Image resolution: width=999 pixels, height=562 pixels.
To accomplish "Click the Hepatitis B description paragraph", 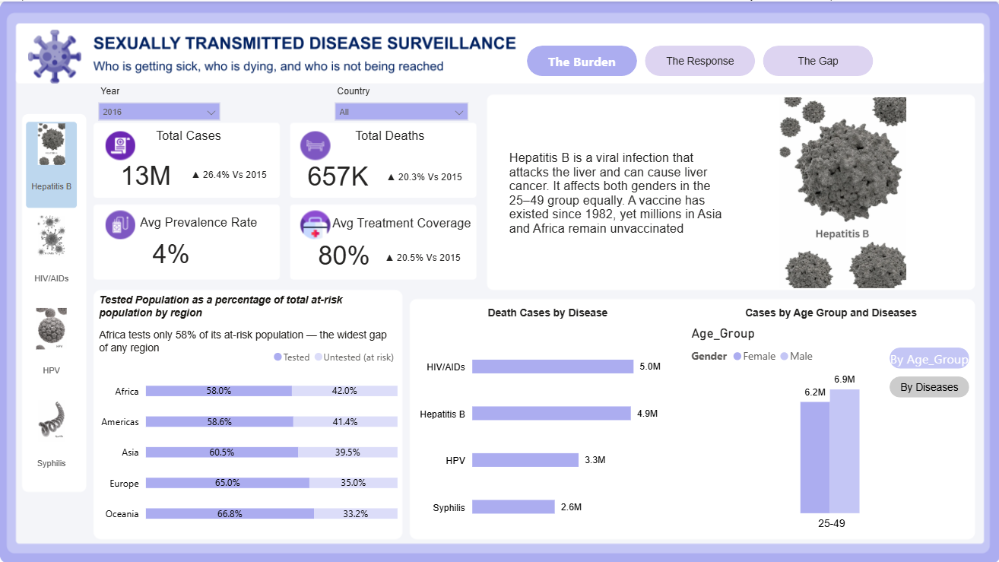I will pyautogui.click(x=616, y=193).
